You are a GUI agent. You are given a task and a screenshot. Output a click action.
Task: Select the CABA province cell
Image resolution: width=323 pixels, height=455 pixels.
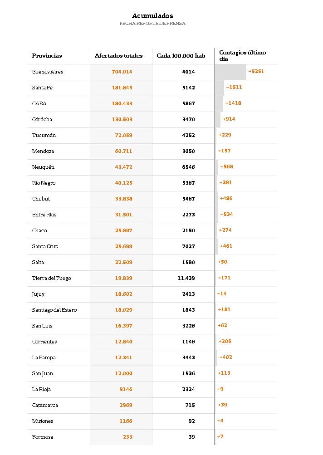click(x=39, y=103)
